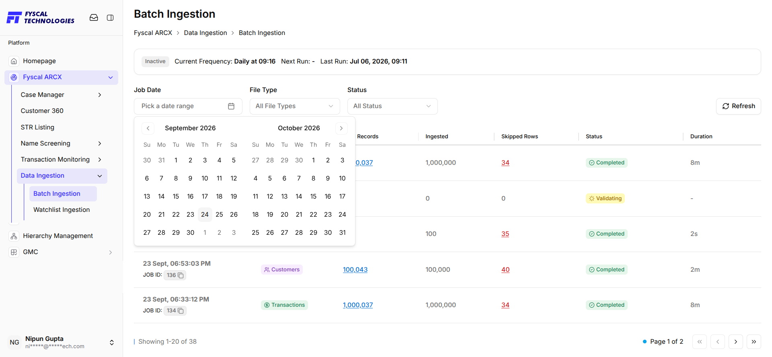Expand the GMC menu
772x357 pixels.
(x=111, y=252)
